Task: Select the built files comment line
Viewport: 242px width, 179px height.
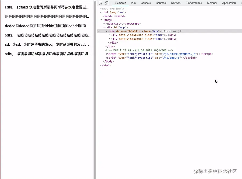Action: pos(139,50)
